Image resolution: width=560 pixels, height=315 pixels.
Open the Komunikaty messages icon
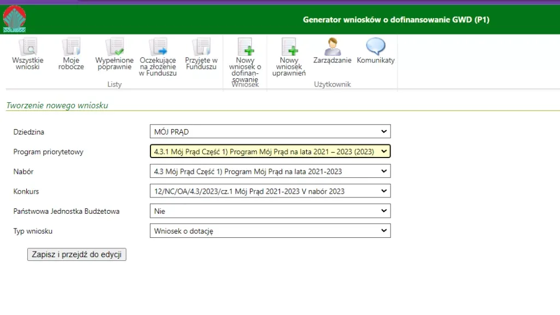(x=376, y=51)
